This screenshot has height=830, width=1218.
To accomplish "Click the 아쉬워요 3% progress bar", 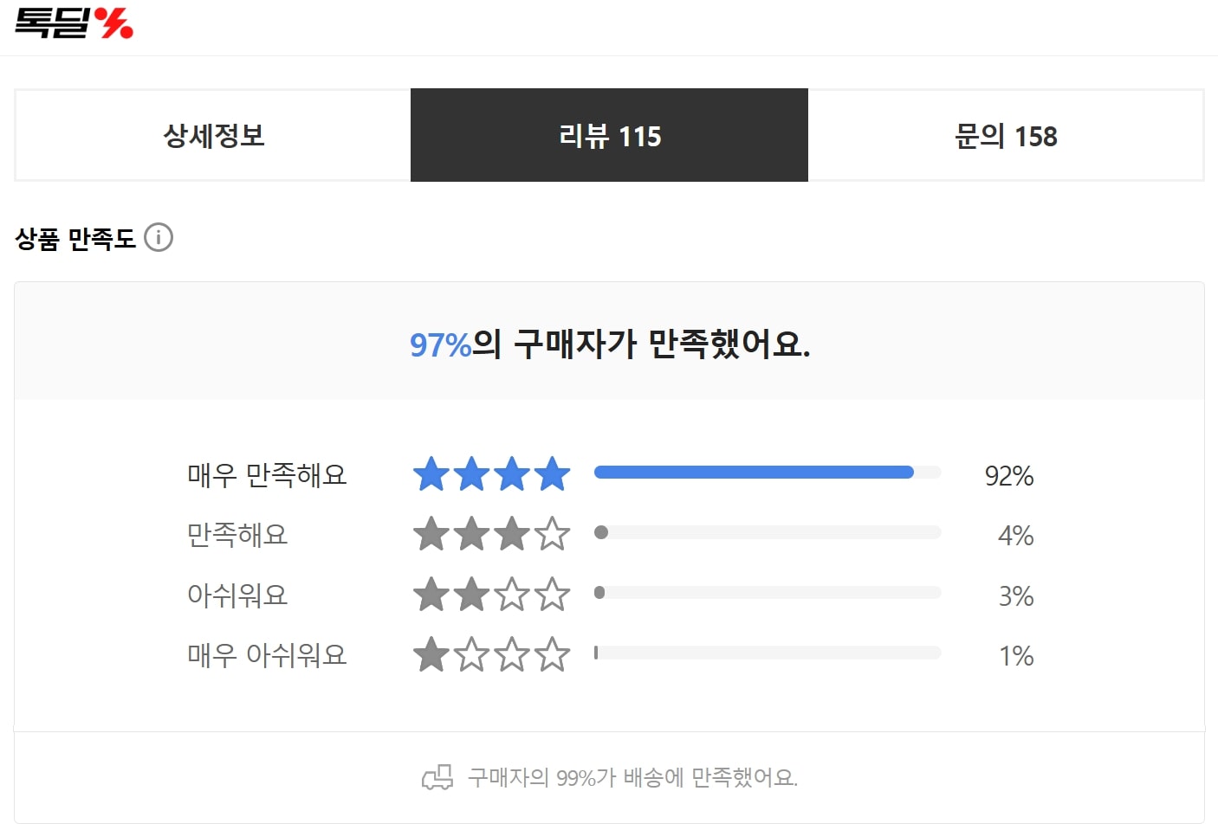I will point(767,593).
